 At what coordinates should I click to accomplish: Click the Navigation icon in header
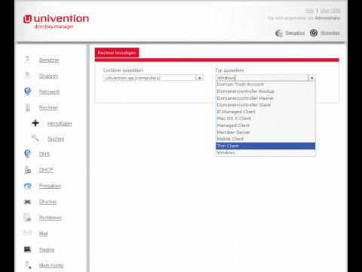coord(279,33)
